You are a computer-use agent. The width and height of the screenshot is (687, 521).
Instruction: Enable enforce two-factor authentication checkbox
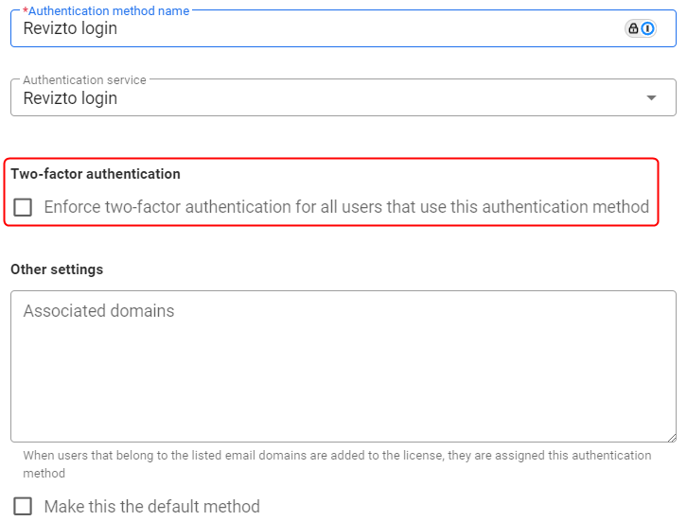[x=23, y=207]
